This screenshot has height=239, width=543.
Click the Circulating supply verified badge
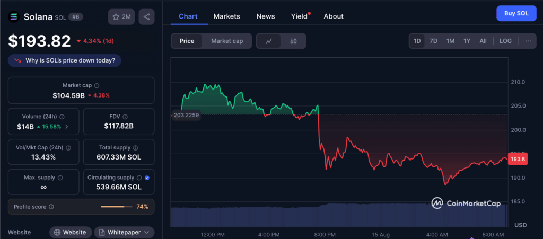[x=147, y=178]
